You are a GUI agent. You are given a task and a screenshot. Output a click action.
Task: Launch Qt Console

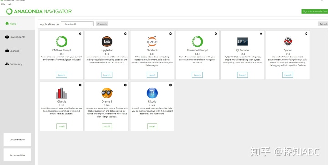[x=242, y=75]
